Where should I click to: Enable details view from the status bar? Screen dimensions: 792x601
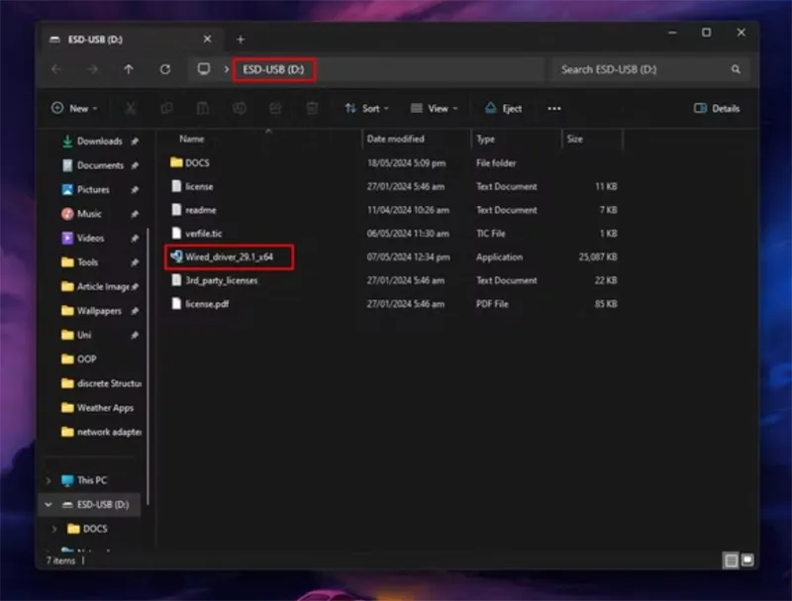point(729,559)
